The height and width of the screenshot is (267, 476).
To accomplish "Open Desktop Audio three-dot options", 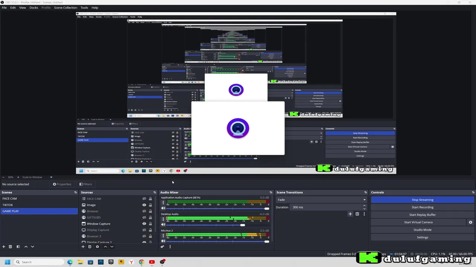I will coord(163,220).
